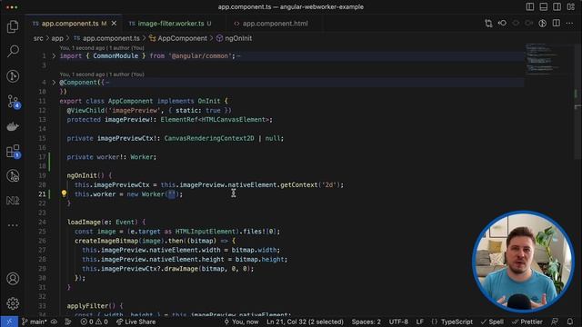Switch branch from main* in status bar

click(x=35, y=322)
